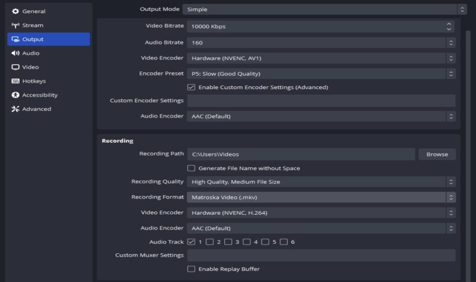Check Audio Track 2
476x282 pixels.
(x=209, y=241)
